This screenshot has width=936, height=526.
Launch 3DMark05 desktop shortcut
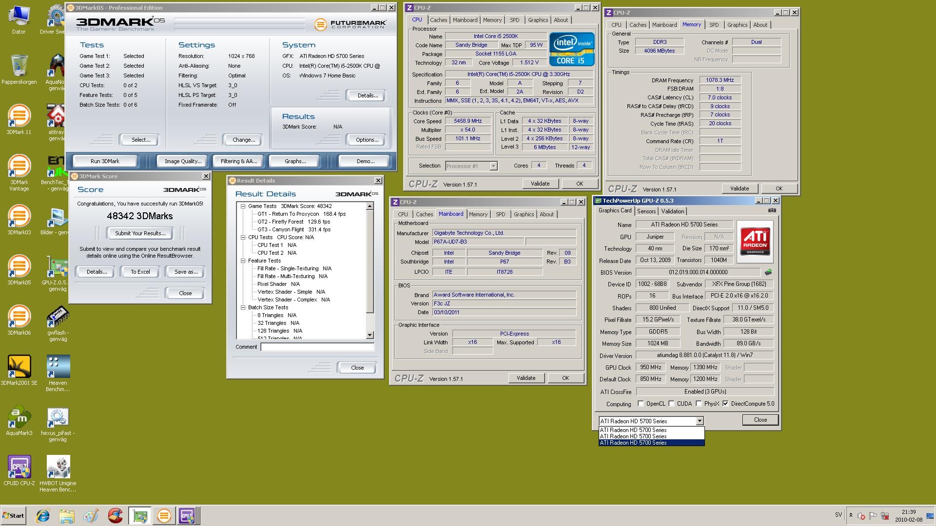[19, 270]
